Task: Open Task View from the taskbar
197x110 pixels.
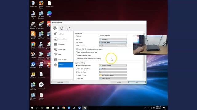Action: click(x=42, y=108)
